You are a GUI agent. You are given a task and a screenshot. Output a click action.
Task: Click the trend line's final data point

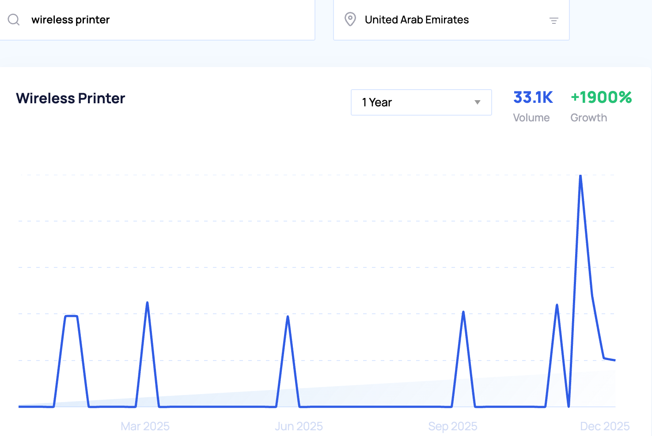[x=614, y=360]
